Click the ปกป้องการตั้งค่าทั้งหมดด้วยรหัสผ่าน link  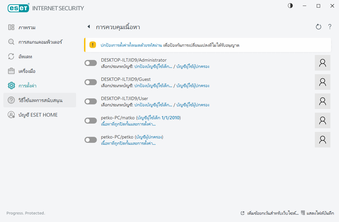pyautogui.click(x=131, y=45)
